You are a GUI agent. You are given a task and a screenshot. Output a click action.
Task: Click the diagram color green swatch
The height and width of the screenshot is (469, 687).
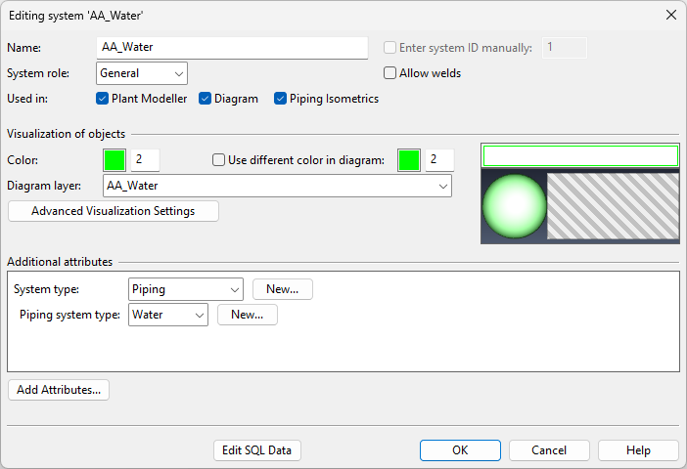(x=409, y=160)
